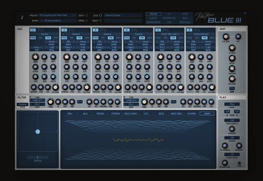Click the XY pad SPEED slider
This screenshot has height=181, width=263.
[38, 157]
